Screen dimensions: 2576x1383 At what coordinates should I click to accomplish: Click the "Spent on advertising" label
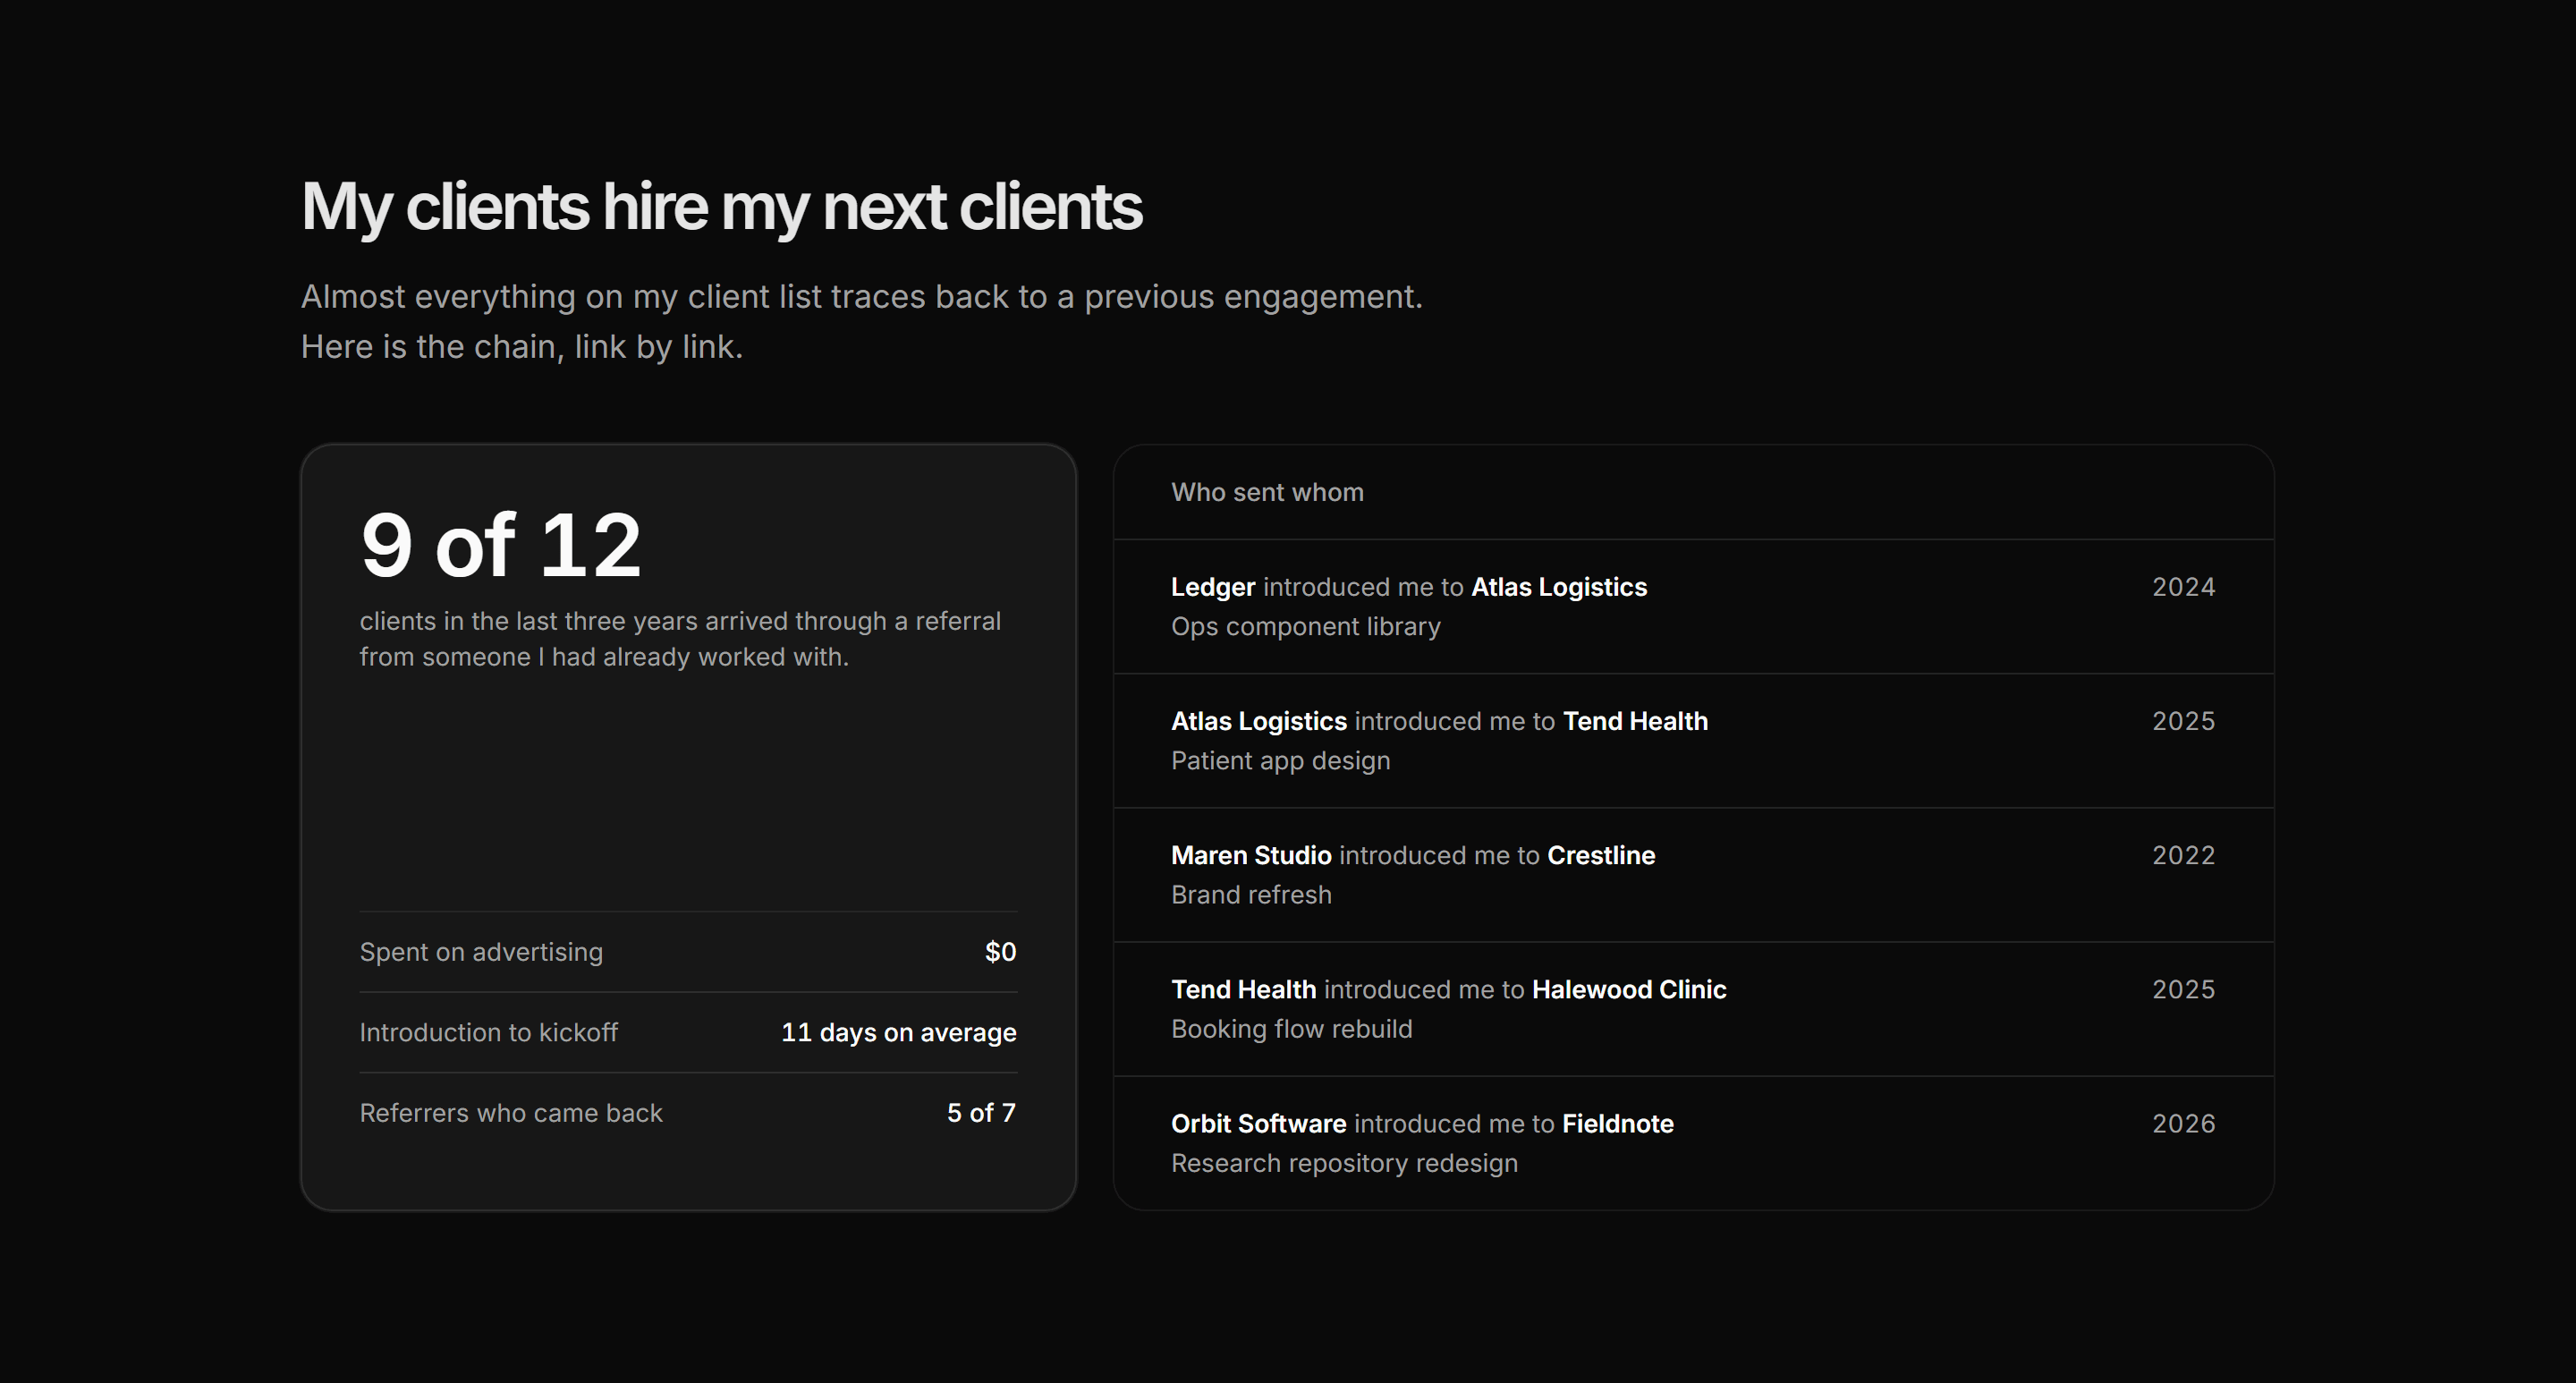[481, 952]
